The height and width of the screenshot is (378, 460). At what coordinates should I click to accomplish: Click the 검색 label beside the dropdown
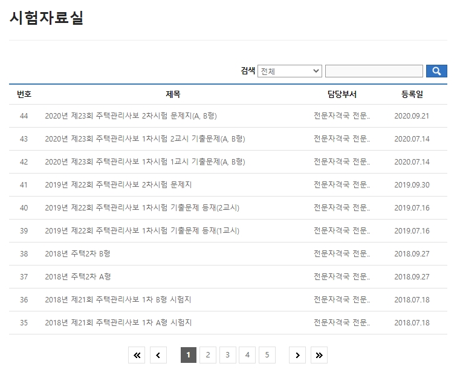pyautogui.click(x=248, y=70)
